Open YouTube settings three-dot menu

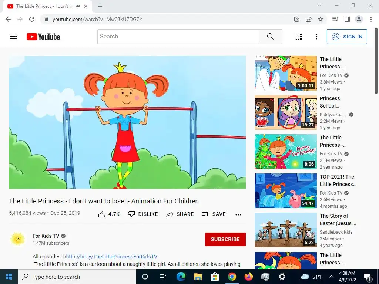(316, 37)
